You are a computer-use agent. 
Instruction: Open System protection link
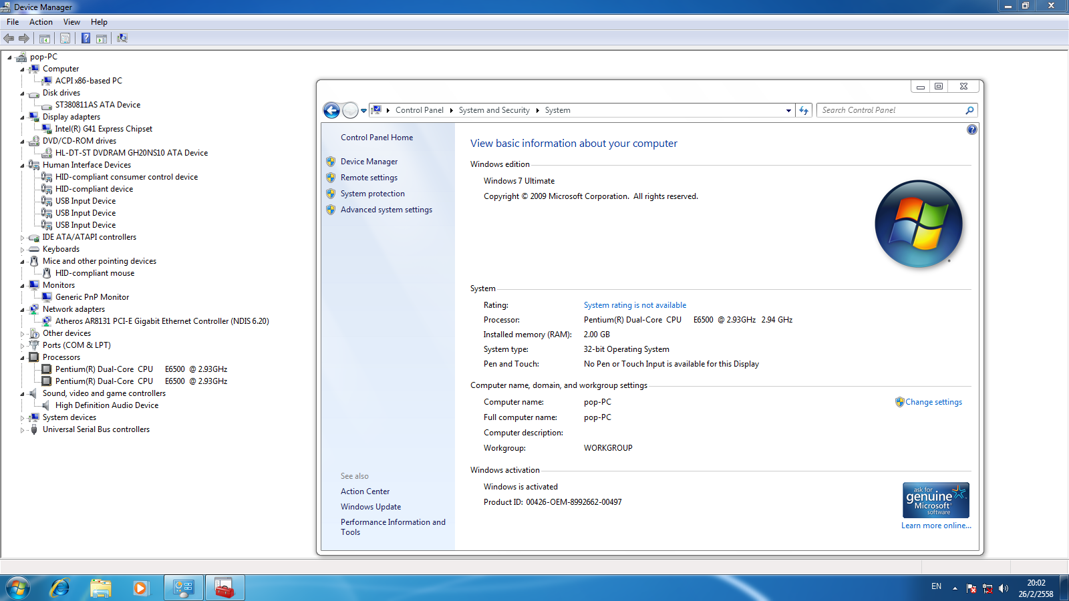(373, 194)
